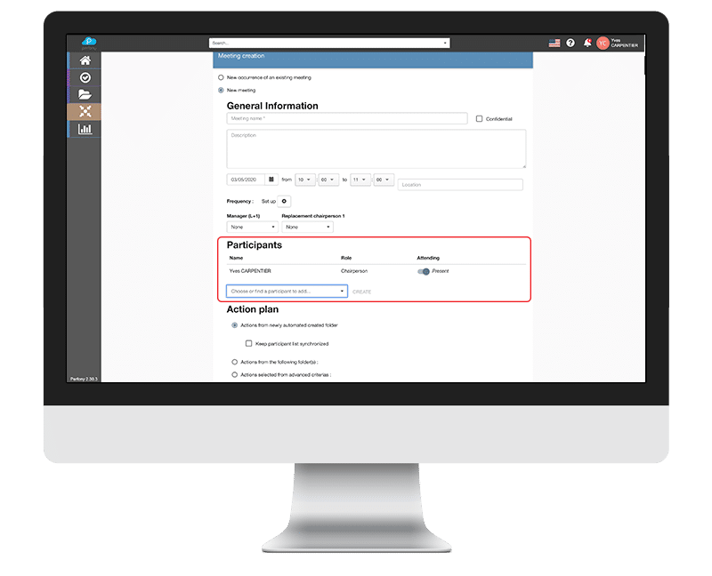Enable Keep participant list synchronized
Screen dimensions: 712x576
[x=248, y=343]
